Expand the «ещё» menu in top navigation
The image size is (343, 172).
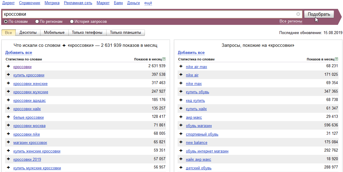pyautogui.click(x=148, y=3)
